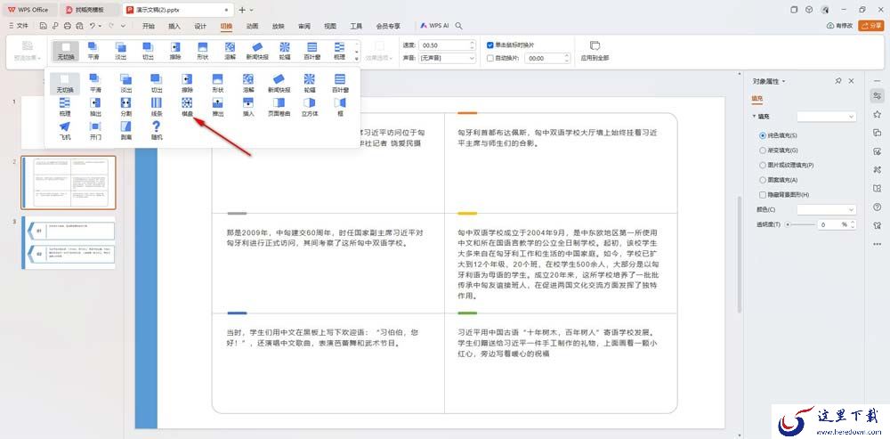
Task: Choose the 随机 question-mark transition
Action: pyautogui.click(x=157, y=130)
